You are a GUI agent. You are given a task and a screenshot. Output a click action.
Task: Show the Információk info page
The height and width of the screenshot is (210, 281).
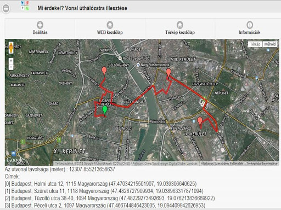(x=250, y=28)
